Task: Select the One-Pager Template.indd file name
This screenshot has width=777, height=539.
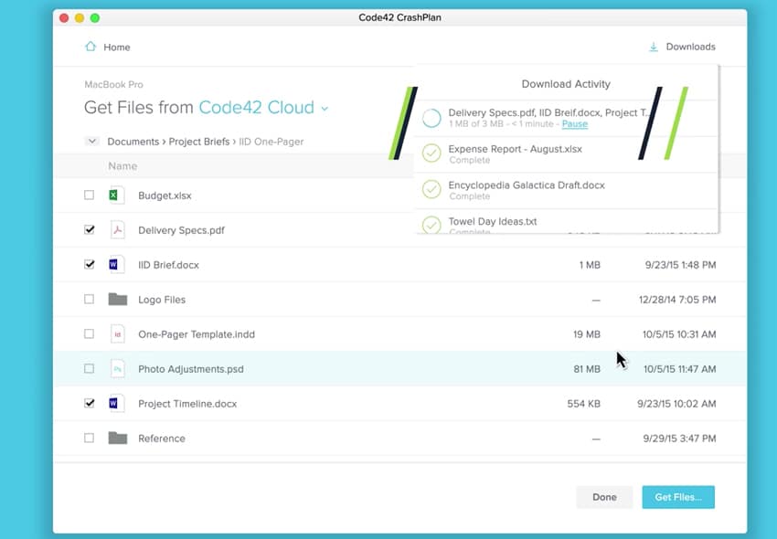Action: tap(197, 334)
